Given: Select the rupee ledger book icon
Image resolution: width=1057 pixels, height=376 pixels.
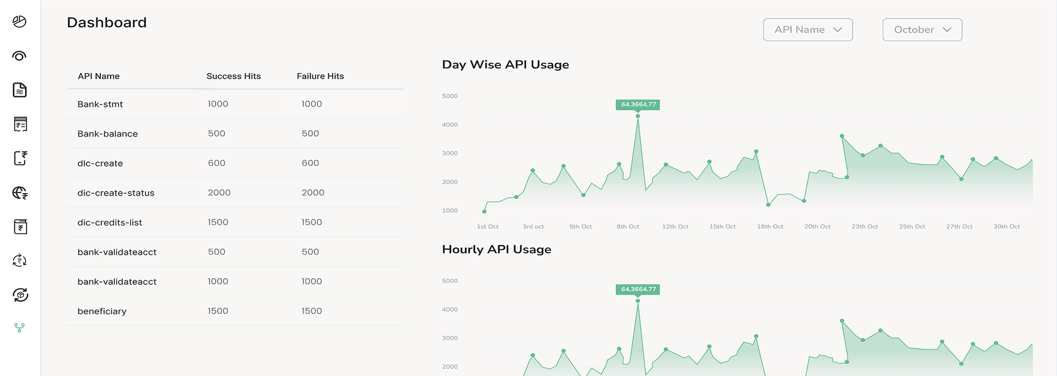Looking at the screenshot, I should tap(20, 227).
